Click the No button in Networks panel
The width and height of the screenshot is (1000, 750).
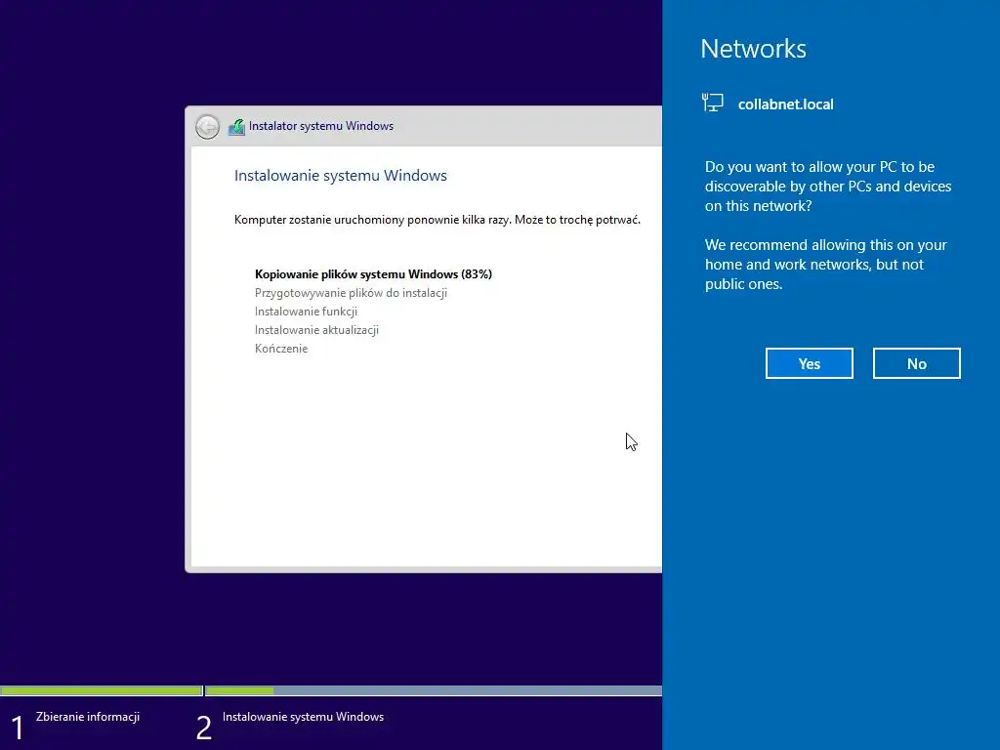pos(916,363)
